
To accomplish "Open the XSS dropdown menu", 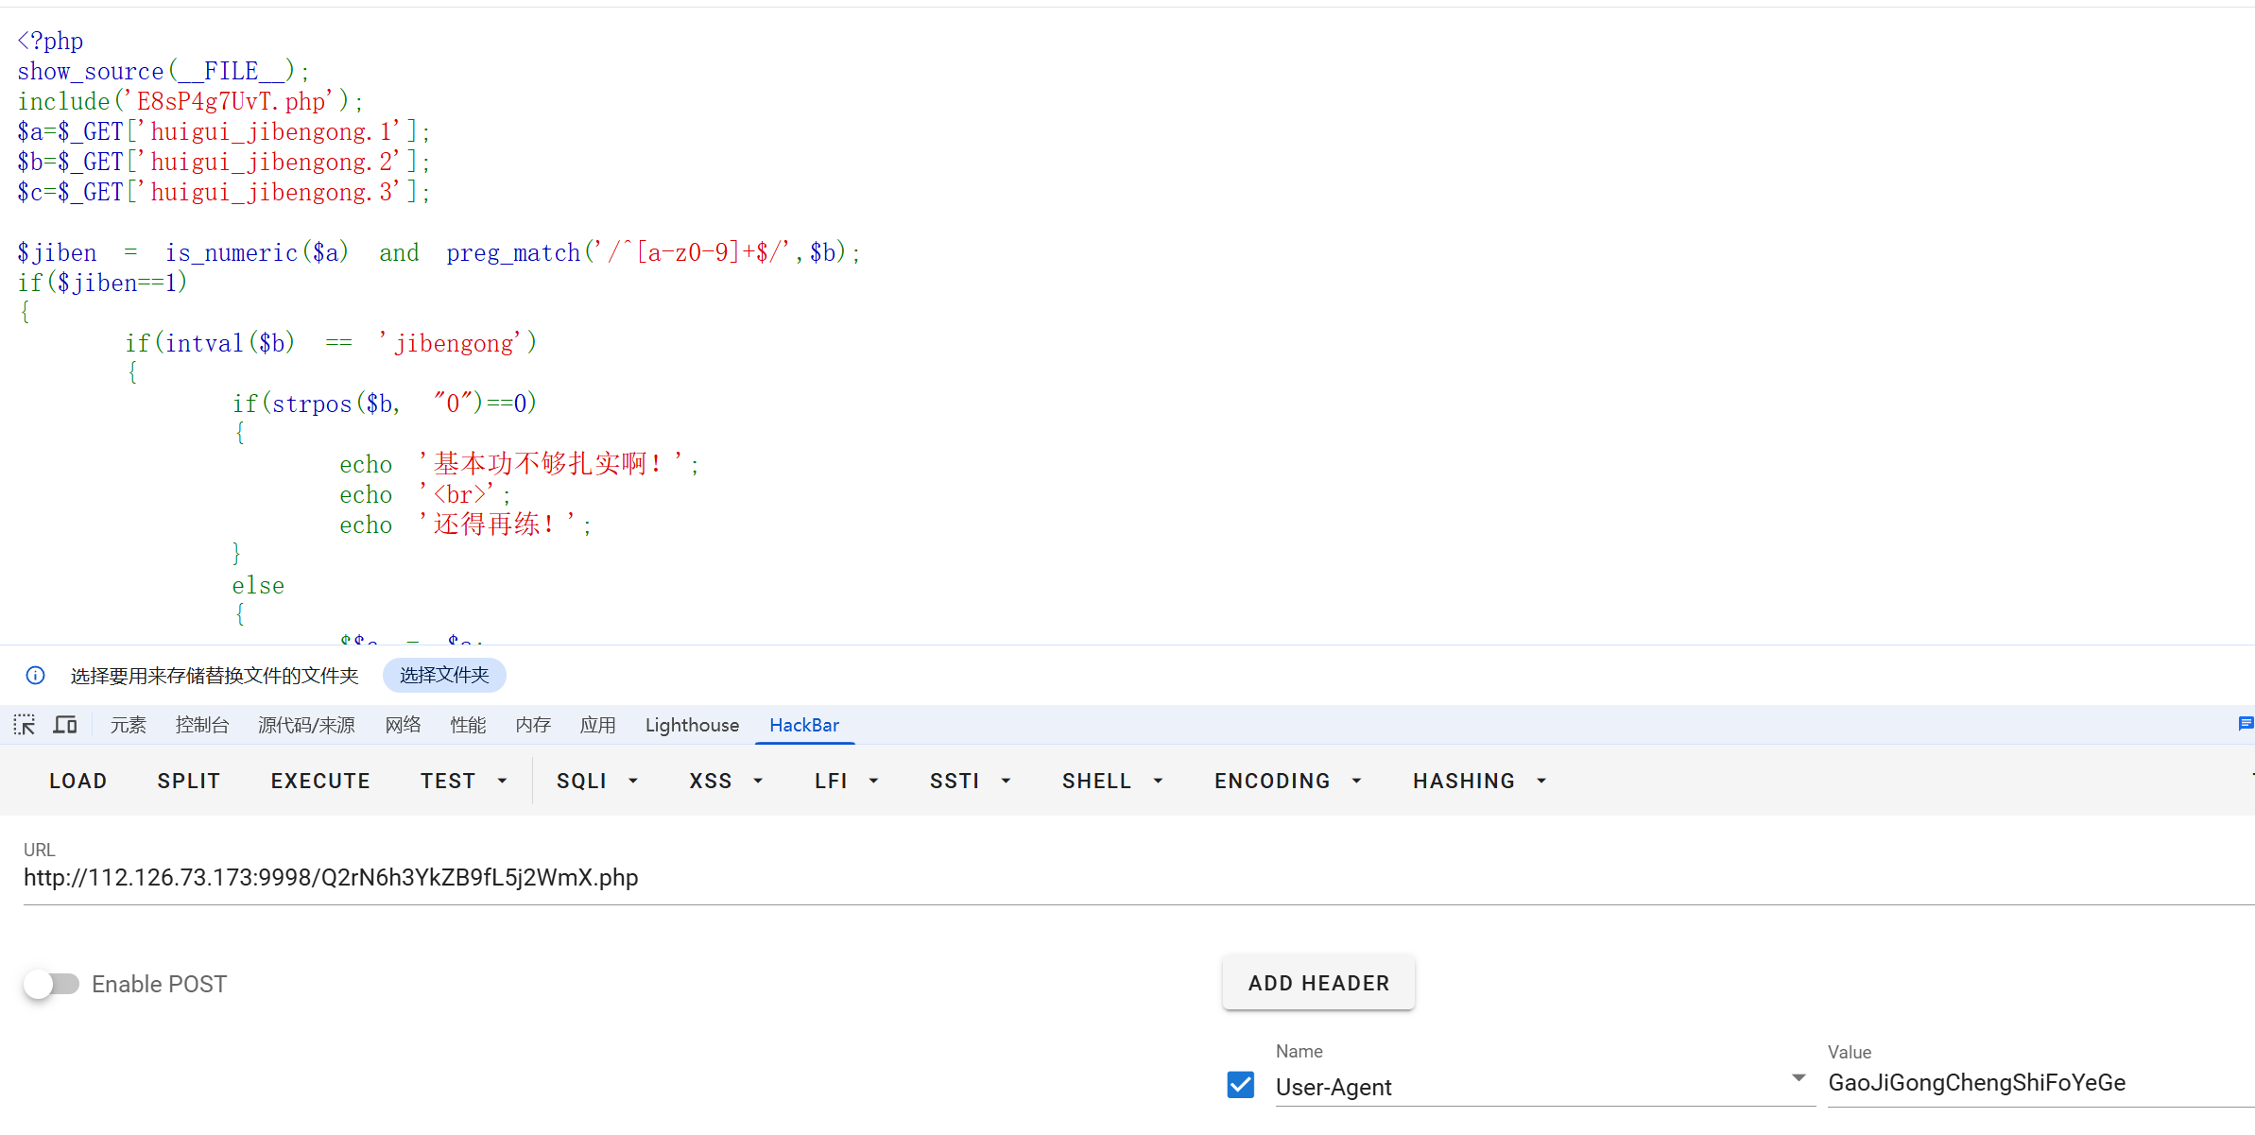I will click(x=726, y=781).
